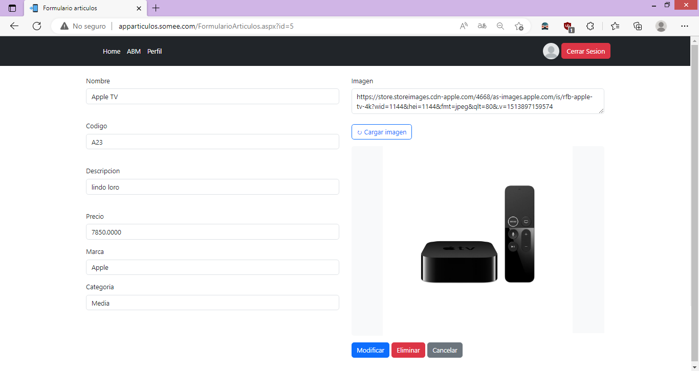This screenshot has width=699, height=371.
Task: Click the browser back arrow
Action: (x=14, y=26)
